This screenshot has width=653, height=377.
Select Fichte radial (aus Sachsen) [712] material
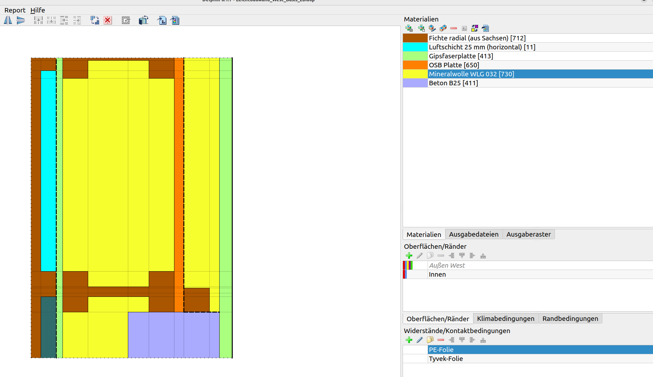click(528, 38)
